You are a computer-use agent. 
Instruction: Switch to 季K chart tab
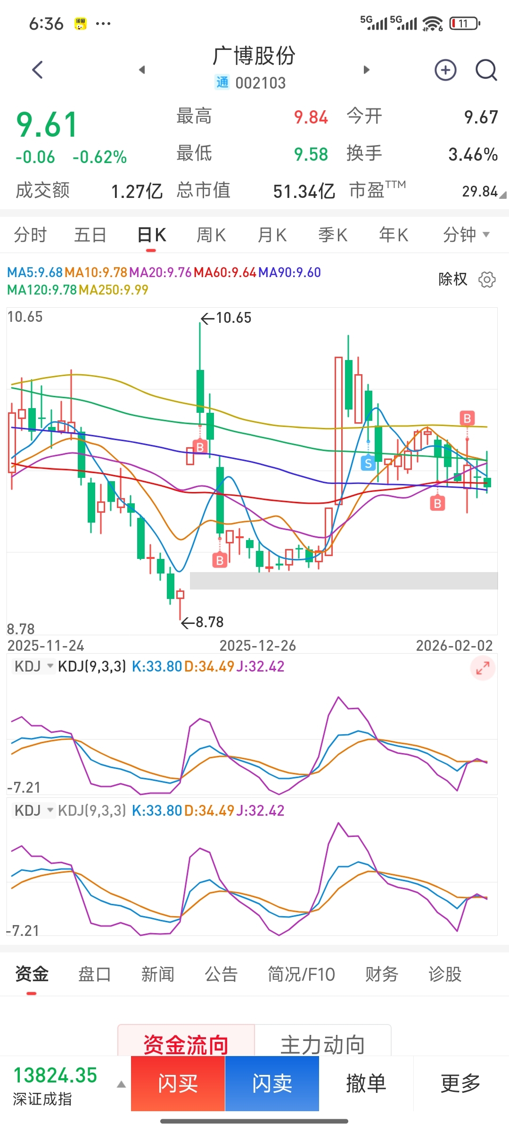[333, 235]
